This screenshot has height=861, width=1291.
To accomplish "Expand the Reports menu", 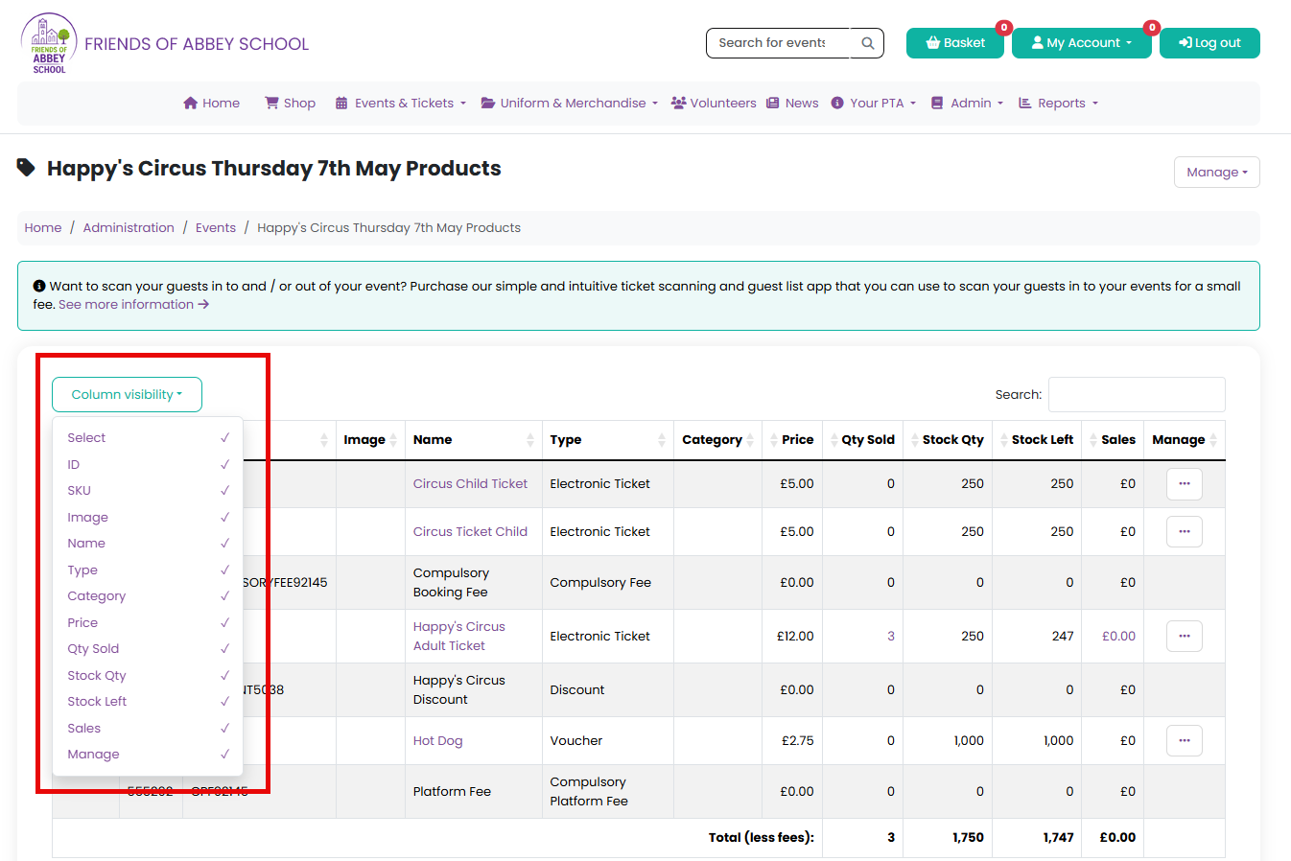I will pos(1058,104).
